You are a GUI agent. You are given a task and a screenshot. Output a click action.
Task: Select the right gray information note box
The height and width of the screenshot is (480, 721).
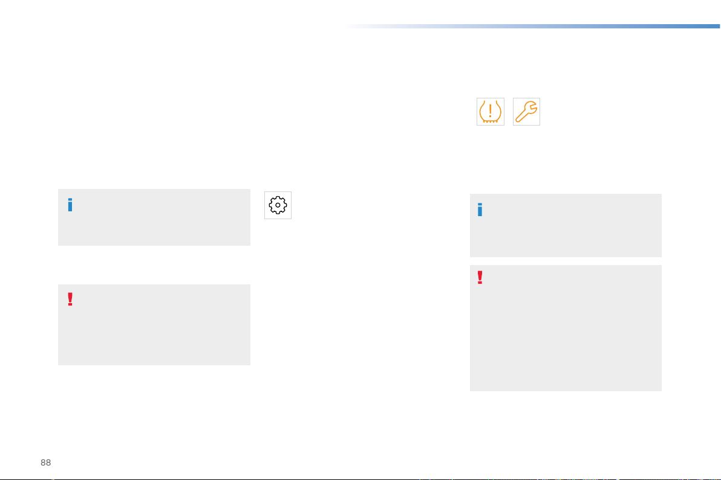pyautogui.click(x=566, y=225)
